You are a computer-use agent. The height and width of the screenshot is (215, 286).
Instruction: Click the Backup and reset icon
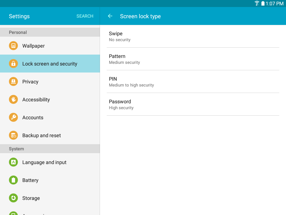13,135
